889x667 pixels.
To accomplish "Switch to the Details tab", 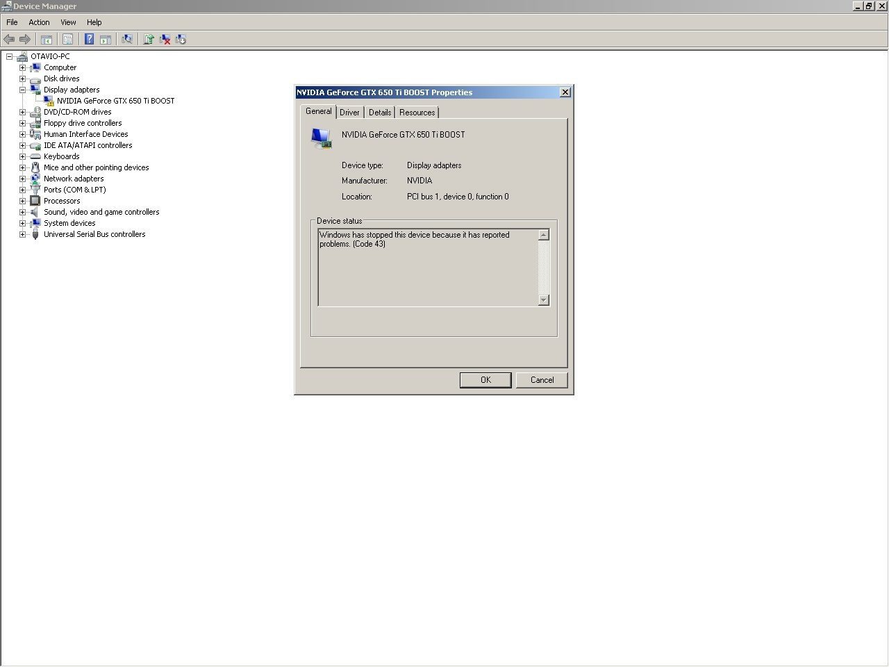I will [380, 113].
